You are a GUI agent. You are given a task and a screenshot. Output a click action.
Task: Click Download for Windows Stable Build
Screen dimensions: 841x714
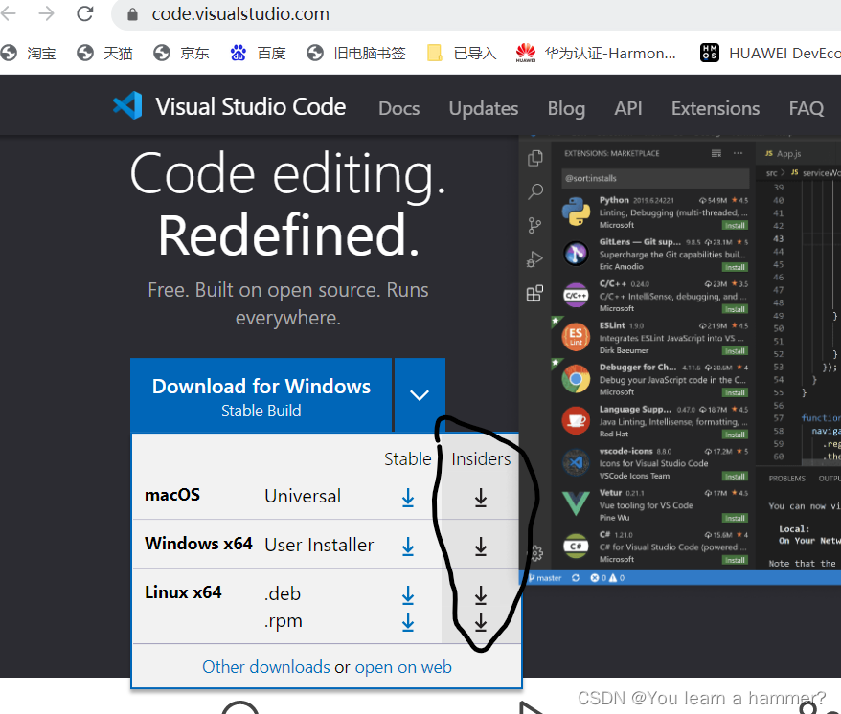coord(261,395)
